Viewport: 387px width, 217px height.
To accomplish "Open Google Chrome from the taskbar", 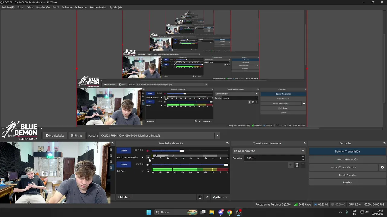I will 229,212.
